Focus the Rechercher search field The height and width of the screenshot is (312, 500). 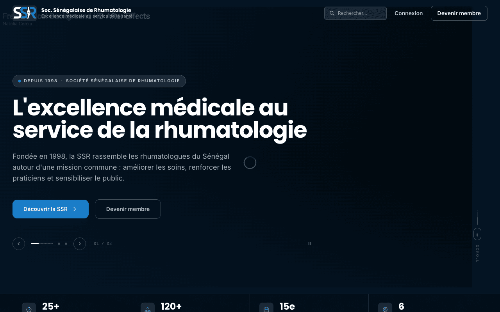[x=355, y=13]
